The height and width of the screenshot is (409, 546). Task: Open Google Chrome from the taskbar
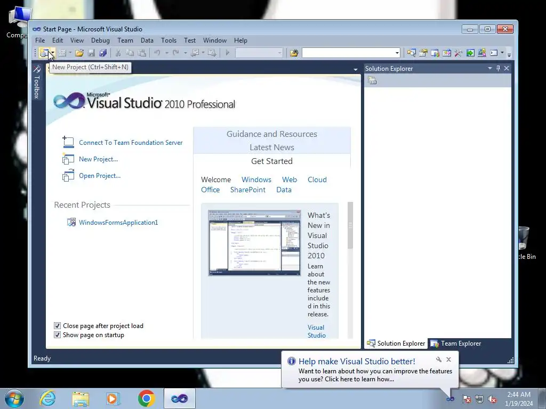pos(147,398)
